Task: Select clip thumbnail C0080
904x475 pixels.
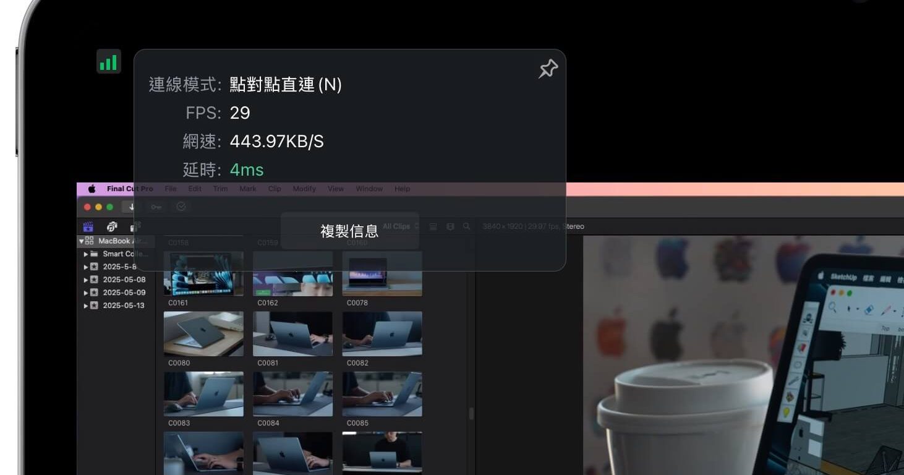Action: tap(203, 333)
